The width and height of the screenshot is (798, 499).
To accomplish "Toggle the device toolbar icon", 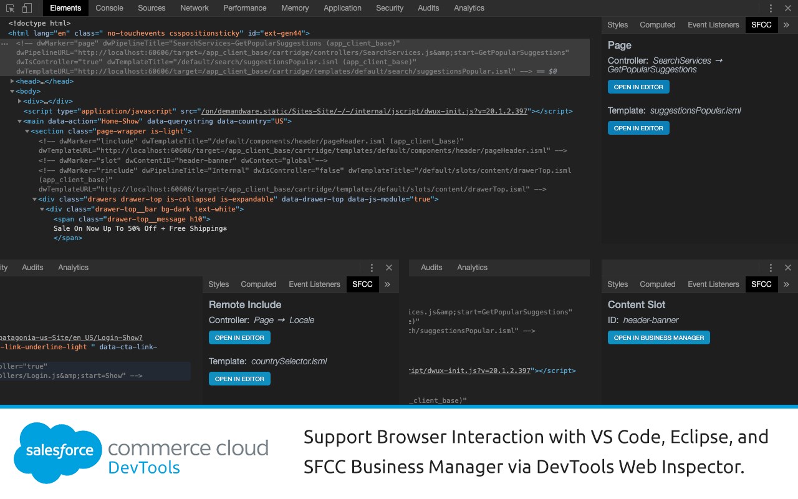I will 27,8.
